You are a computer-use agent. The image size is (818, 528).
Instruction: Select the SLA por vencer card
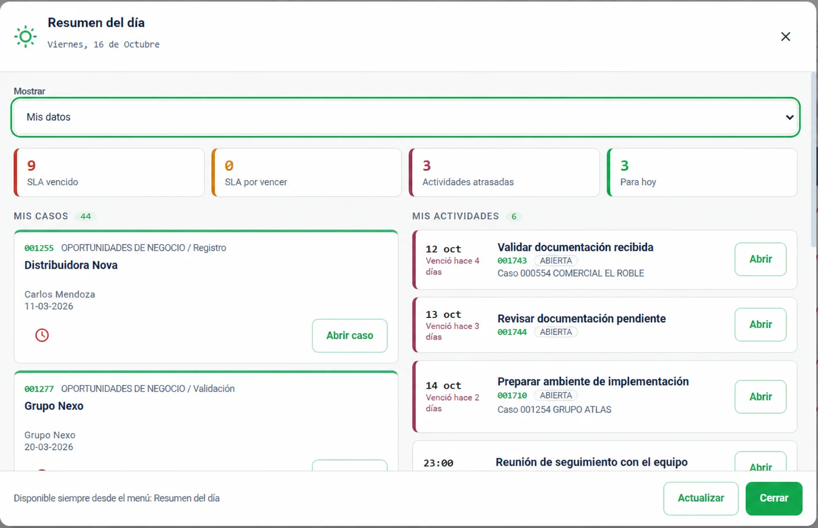pos(307,172)
